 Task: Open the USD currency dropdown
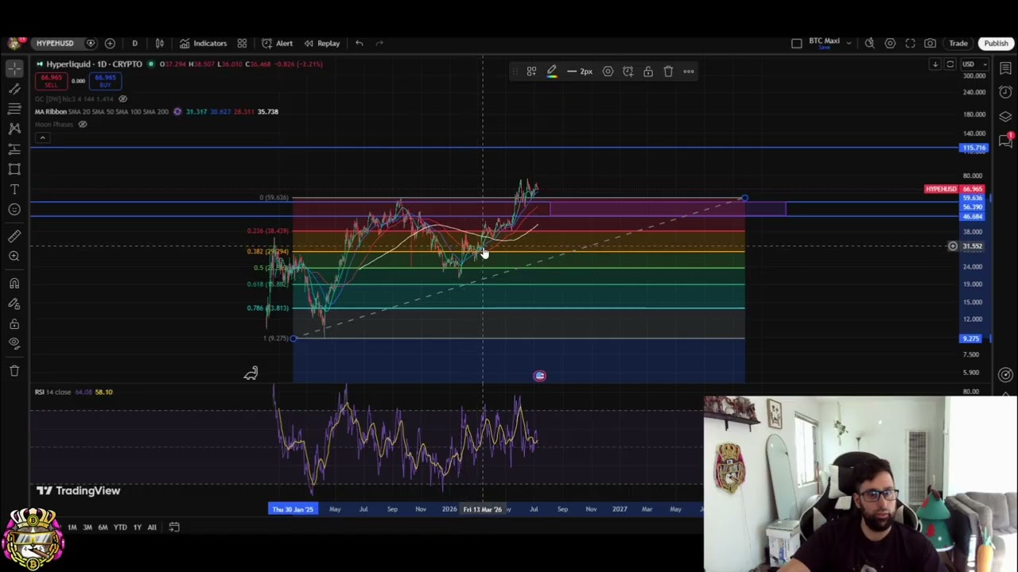click(x=973, y=64)
